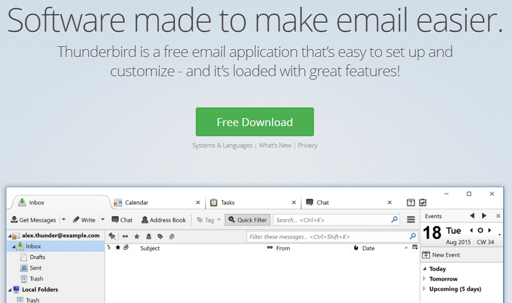This screenshot has height=303, width=512.
Task: Open the What's New link
Action: pos(275,145)
